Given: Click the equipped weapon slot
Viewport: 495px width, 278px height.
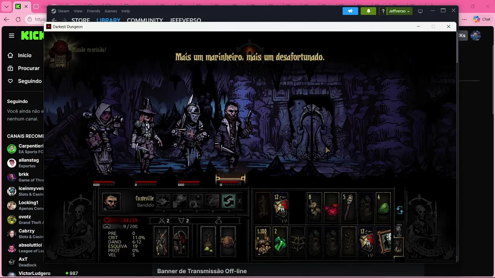Looking at the screenshot, I should click(x=161, y=241).
